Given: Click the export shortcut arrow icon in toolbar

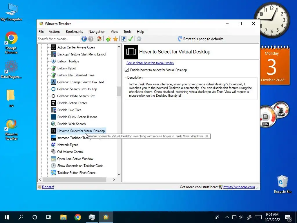Looking at the screenshot, I should 124,39.
